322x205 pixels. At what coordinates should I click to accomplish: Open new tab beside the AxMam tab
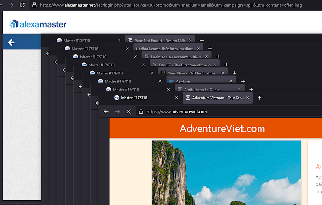click(243, 81)
